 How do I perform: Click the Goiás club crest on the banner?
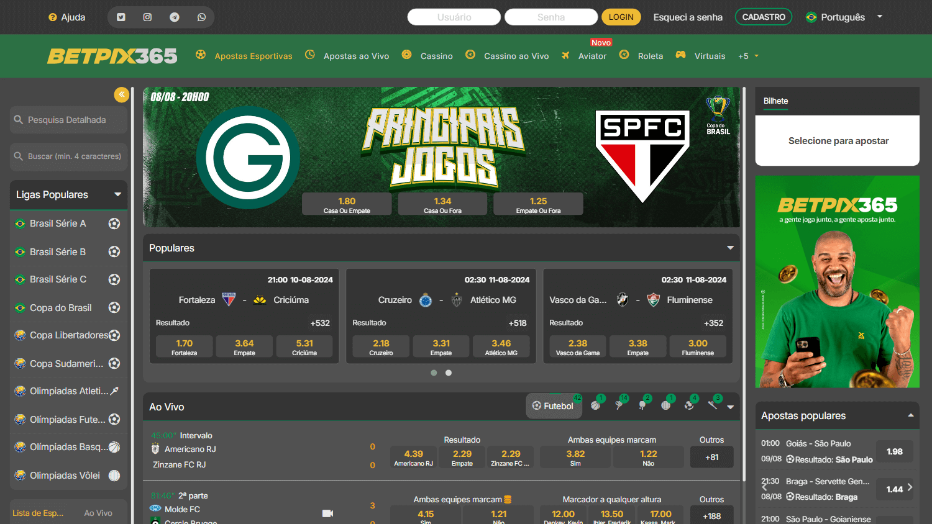click(248, 158)
